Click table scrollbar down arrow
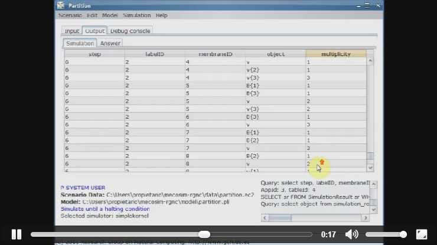This screenshot has height=245, width=437. [x=370, y=168]
